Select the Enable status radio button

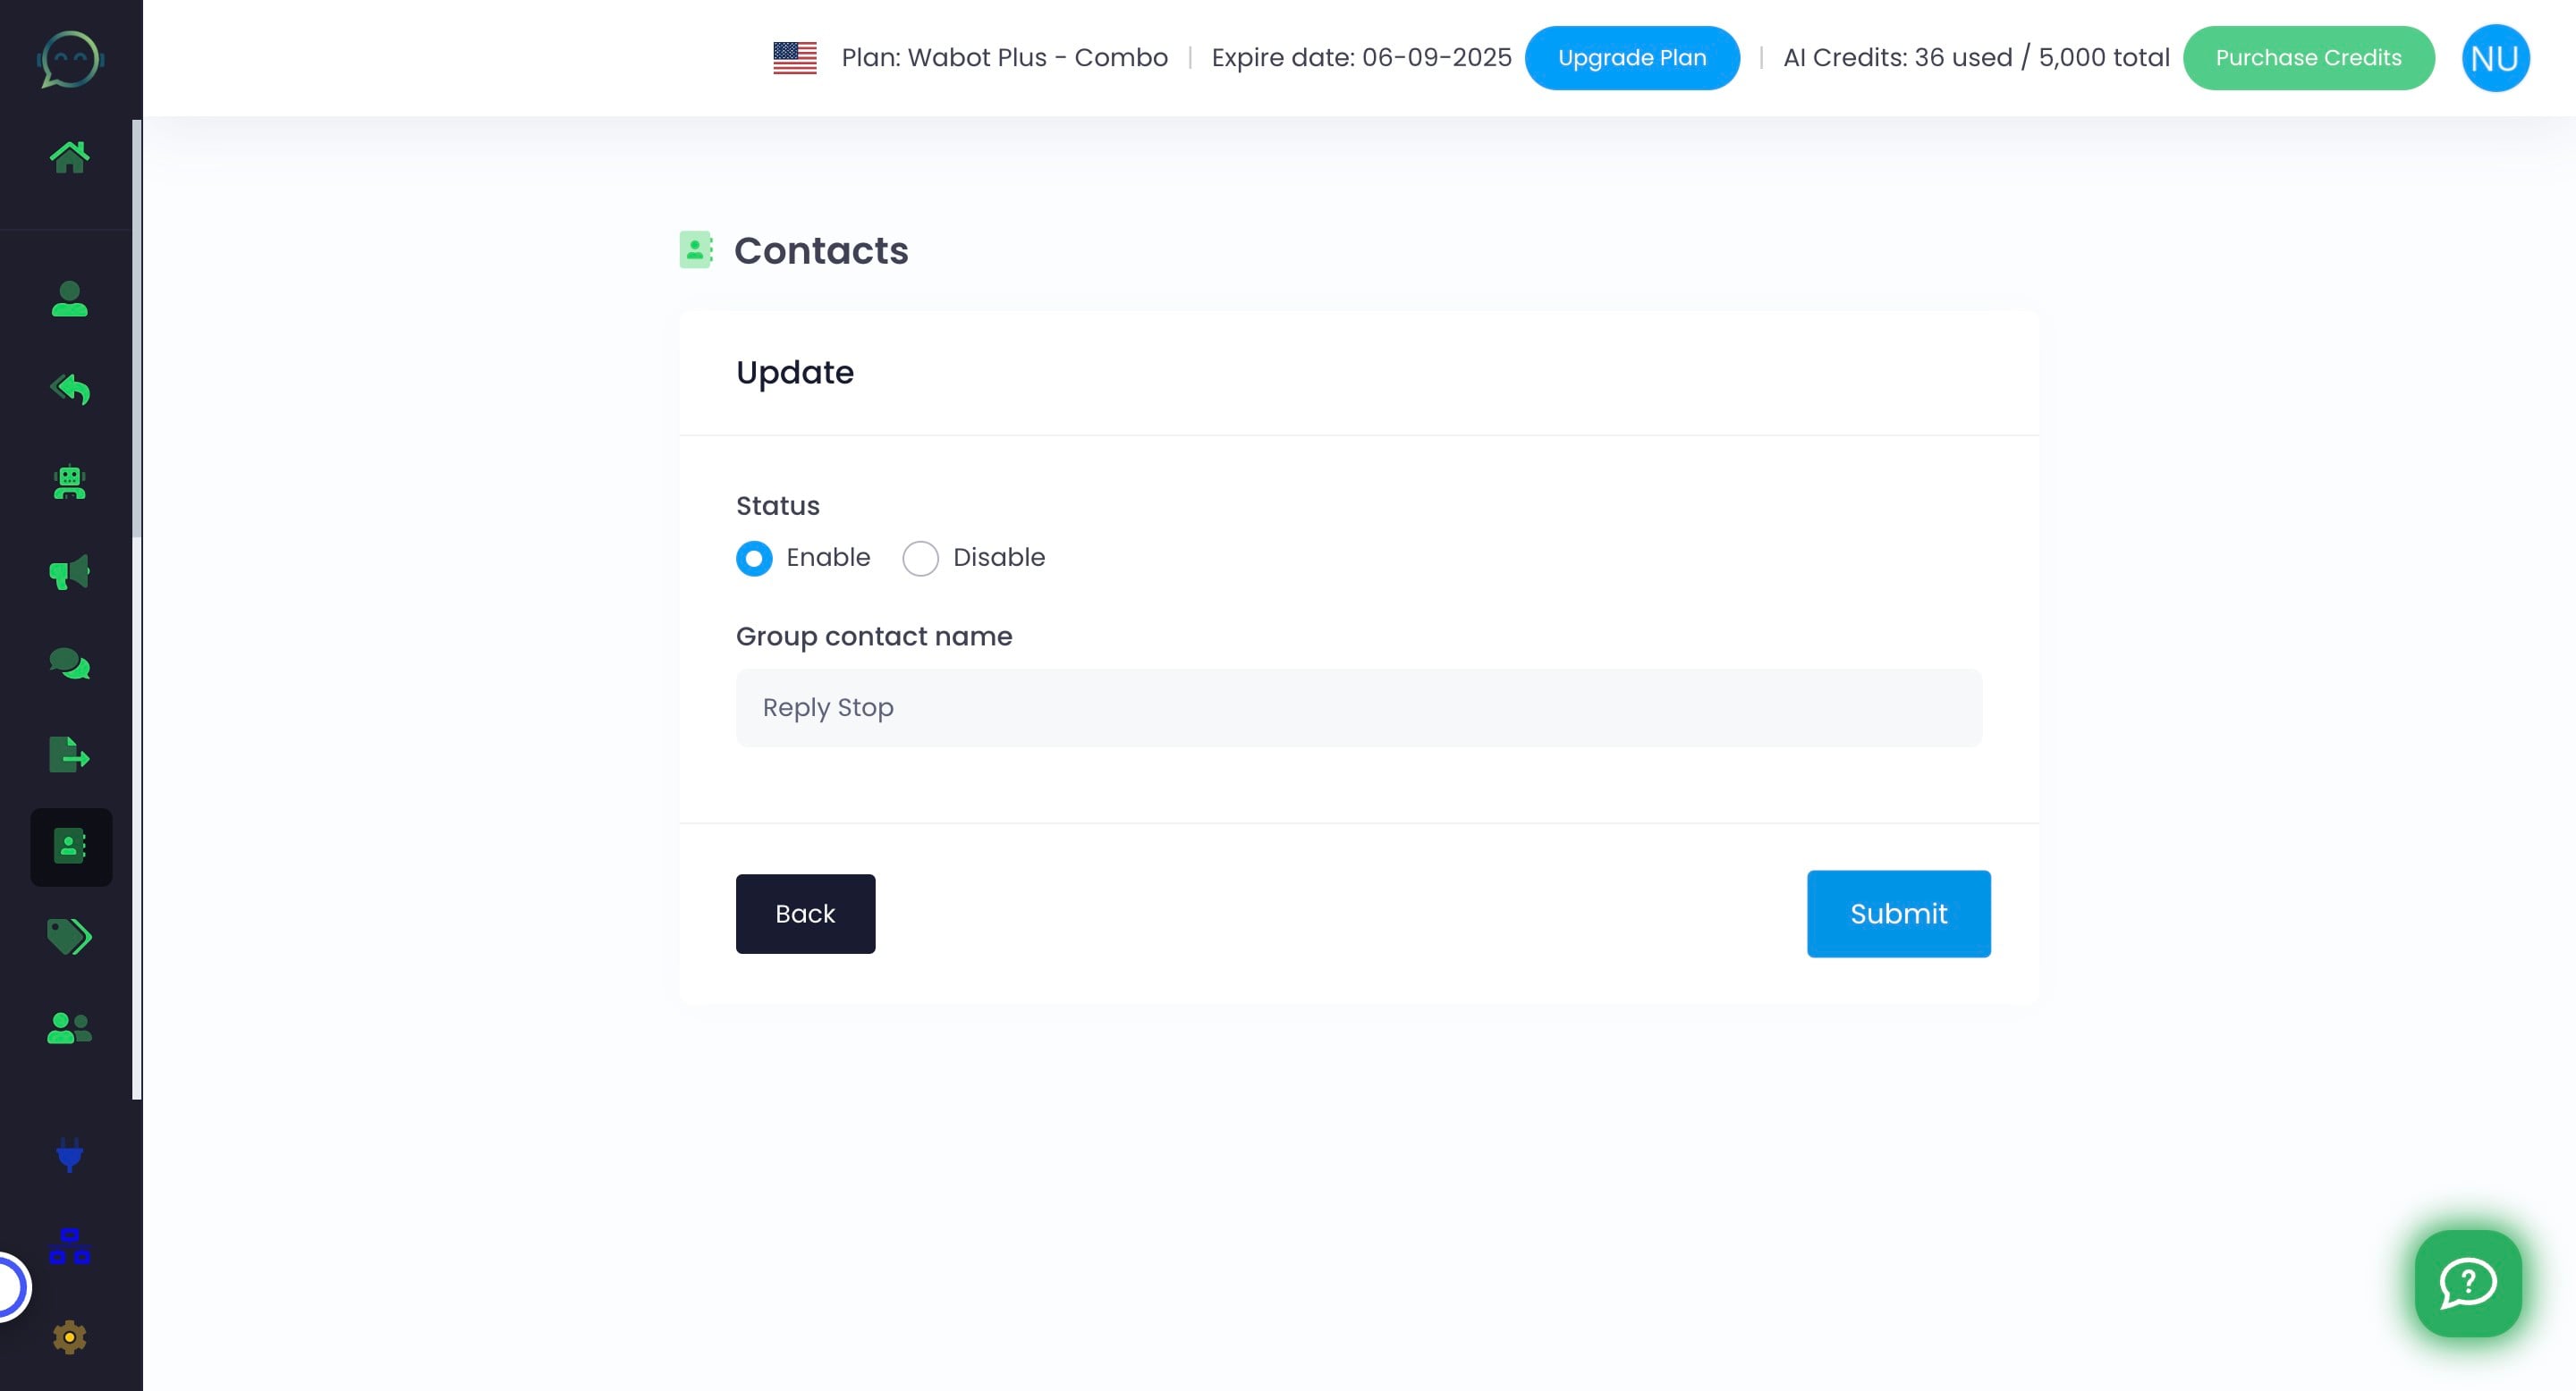click(754, 558)
